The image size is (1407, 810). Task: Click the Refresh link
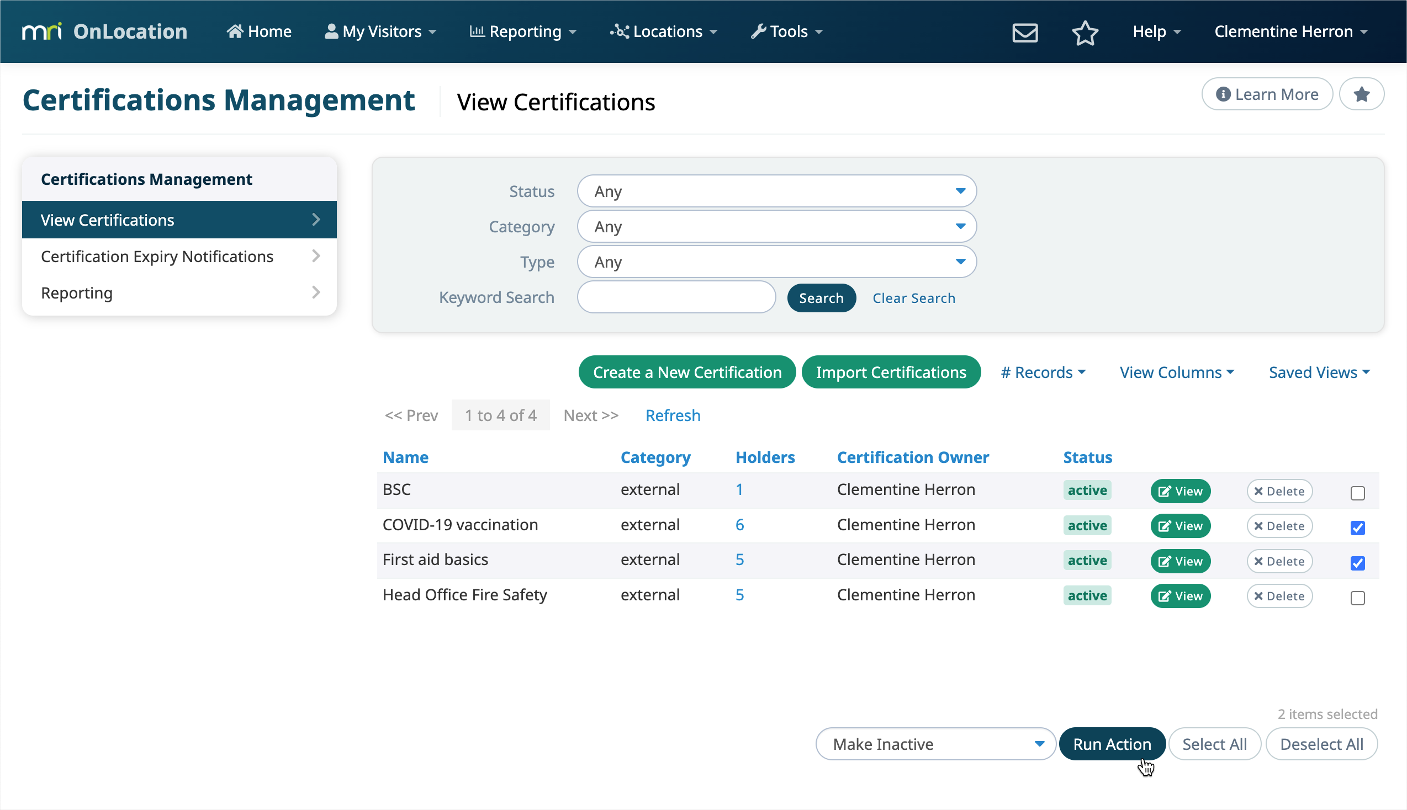pos(673,415)
